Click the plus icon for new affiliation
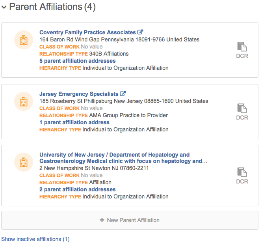 coord(102,220)
